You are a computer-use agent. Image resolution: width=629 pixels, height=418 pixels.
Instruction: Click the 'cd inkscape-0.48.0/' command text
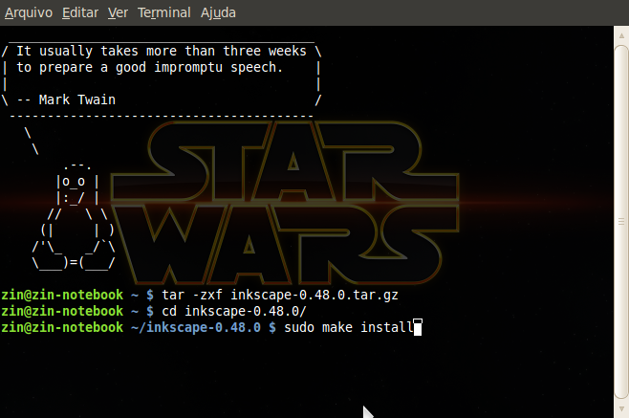[234, 311]
